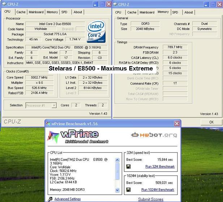Close the left CPU-Z window
223x202 pixels.
pos(109,4)
